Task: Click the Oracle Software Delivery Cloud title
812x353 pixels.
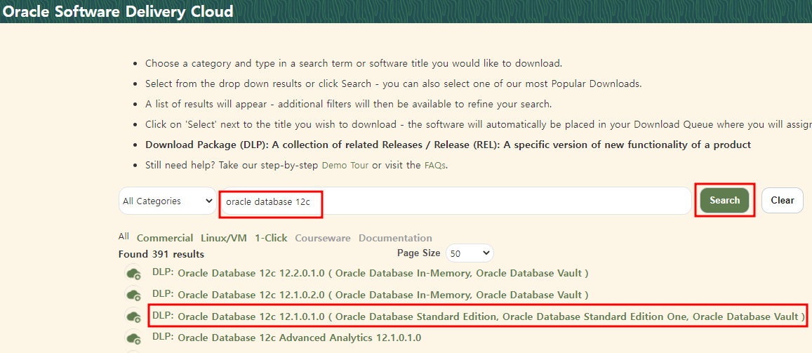Action: [x=118, y=11]
